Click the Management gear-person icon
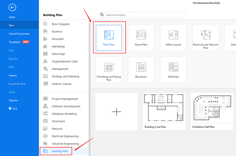This screenshot has width=236, height=156. point(45,69)
